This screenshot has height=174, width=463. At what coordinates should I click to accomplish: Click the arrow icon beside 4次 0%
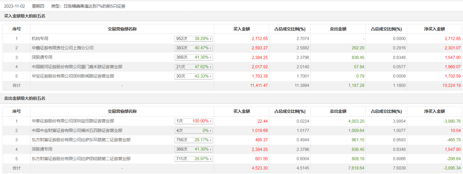[x=210, y=131]
